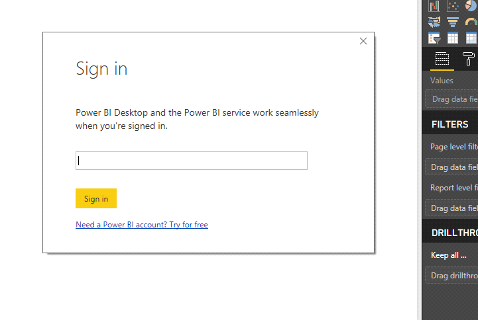Screen dimensions: 478x320
Task: Select the filled map visualization
Action: click(x=434, y=22)
